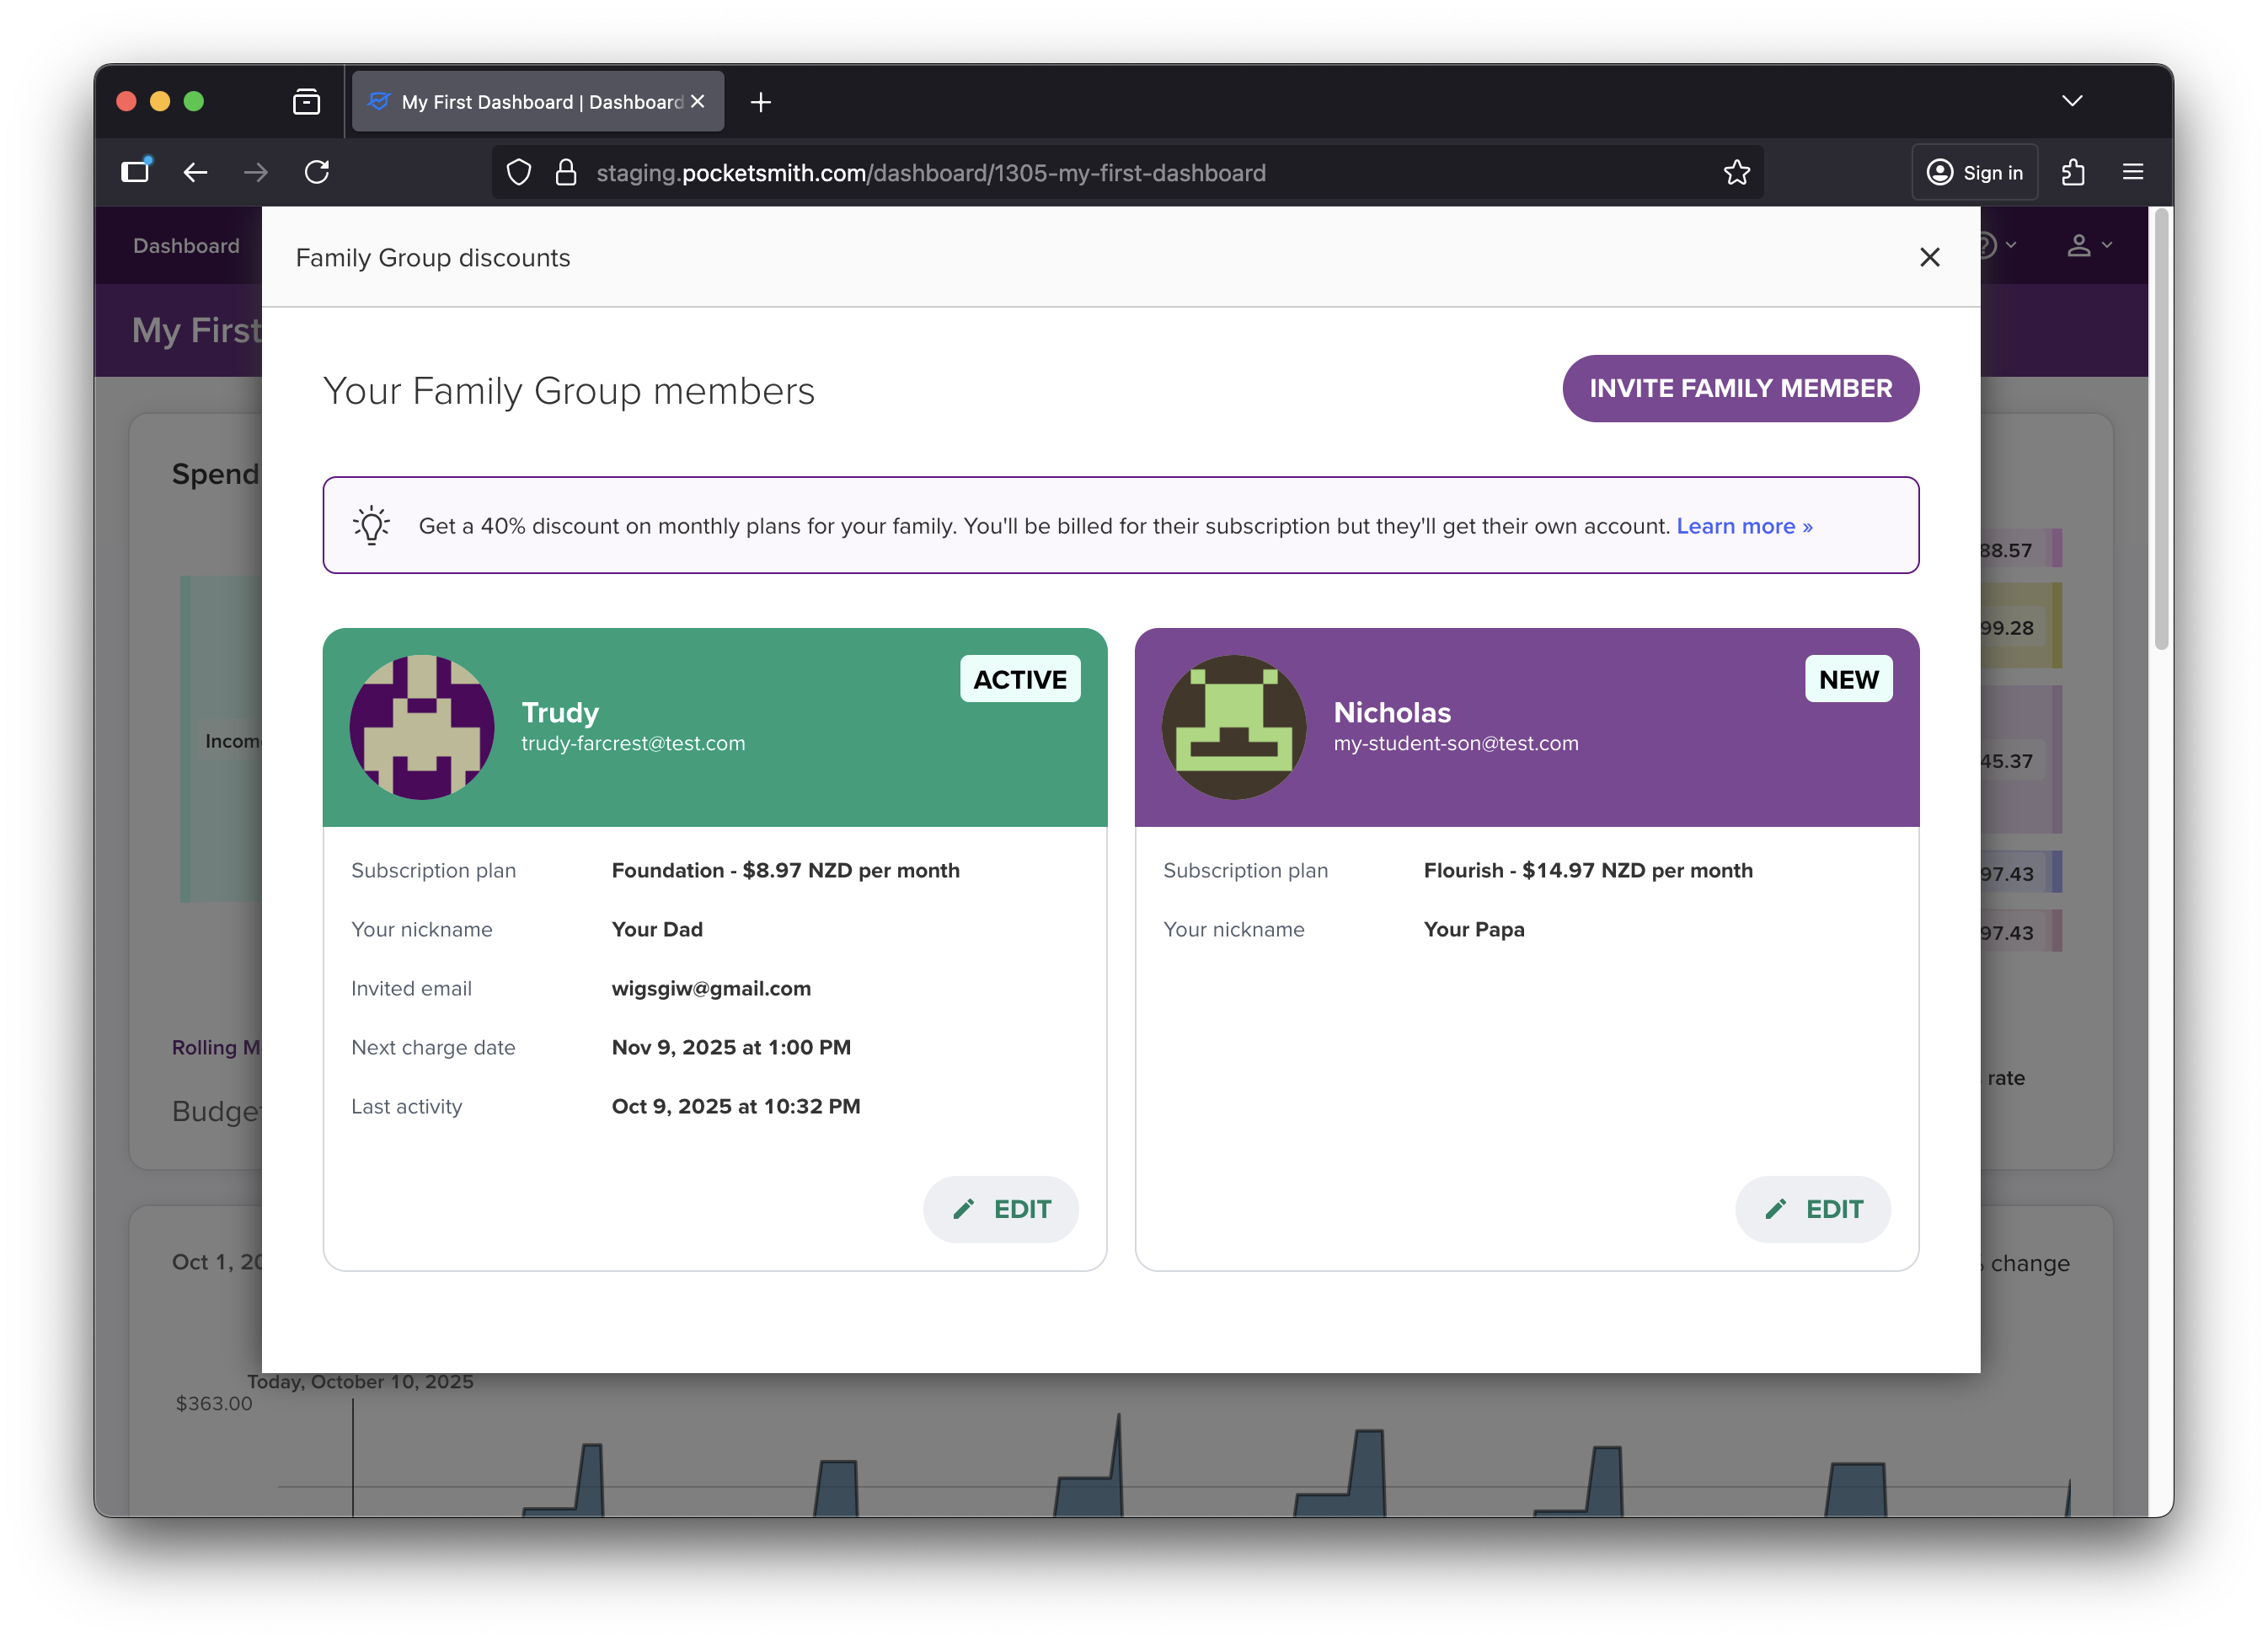Open the Firefox hamburger menu
The image size is (2268, 1642).
pos(2132,172)
